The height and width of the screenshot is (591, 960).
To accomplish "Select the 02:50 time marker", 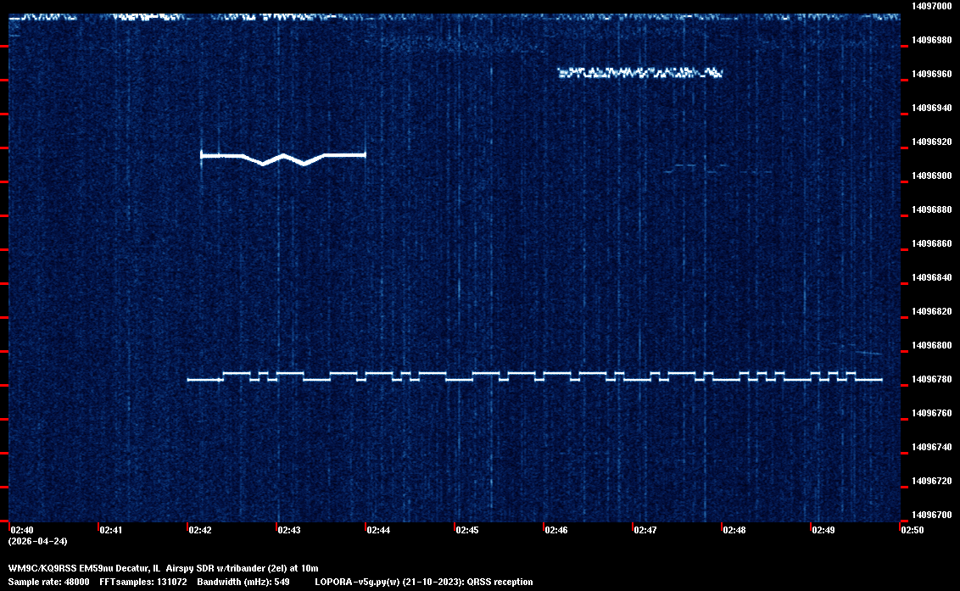I will pyautogui.click(x=913, y=530).
